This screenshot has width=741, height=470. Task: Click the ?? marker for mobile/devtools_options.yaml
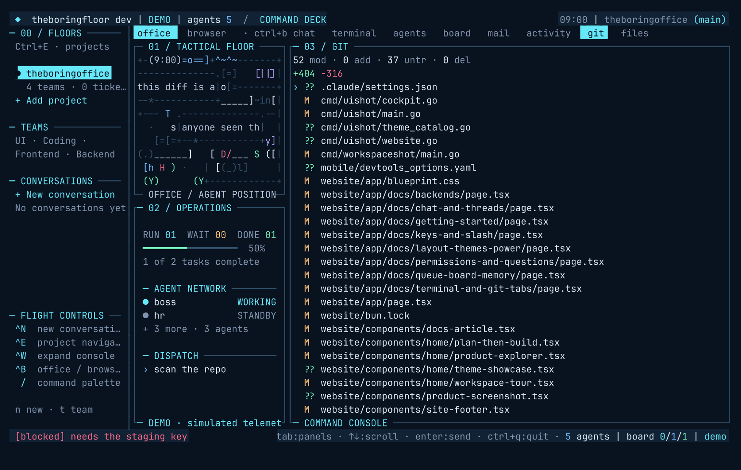click(310, 168)
